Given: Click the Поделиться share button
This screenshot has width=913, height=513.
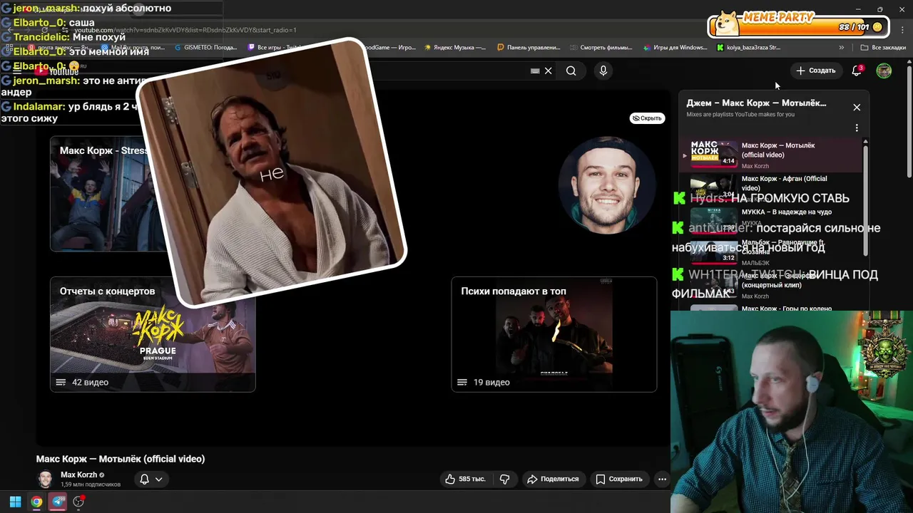Looking at the screenshot, I should (x=553, y=479).
